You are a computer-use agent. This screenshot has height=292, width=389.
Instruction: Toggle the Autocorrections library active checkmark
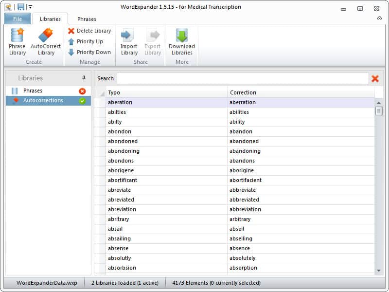(x=83, y=101)
